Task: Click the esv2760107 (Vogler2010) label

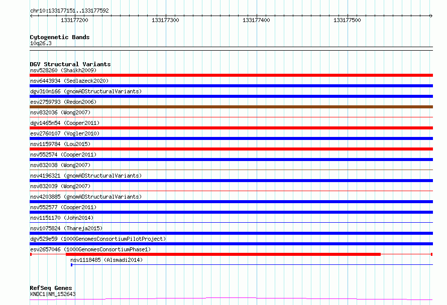Action: [x=64, y=133]
